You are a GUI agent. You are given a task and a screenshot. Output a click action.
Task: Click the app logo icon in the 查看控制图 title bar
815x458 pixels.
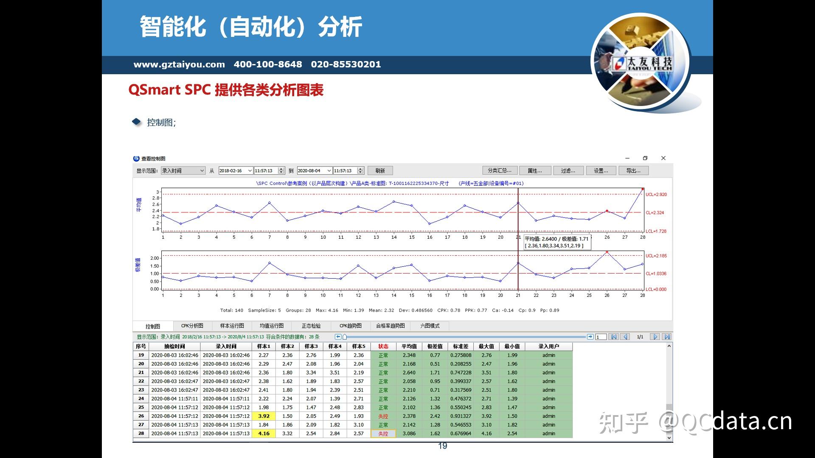pos(136,158)
